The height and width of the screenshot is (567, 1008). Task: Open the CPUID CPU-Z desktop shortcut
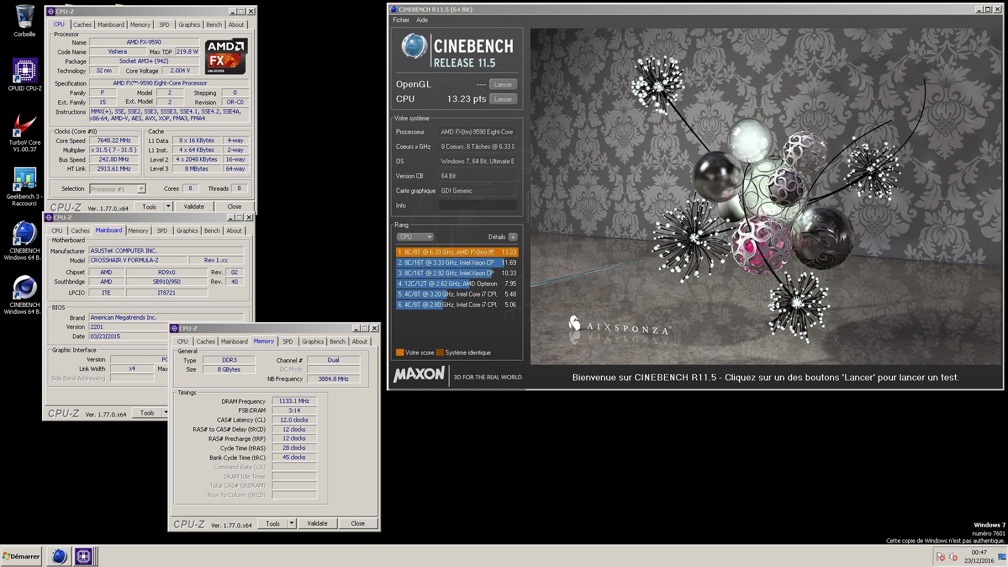tap(24, 74)
